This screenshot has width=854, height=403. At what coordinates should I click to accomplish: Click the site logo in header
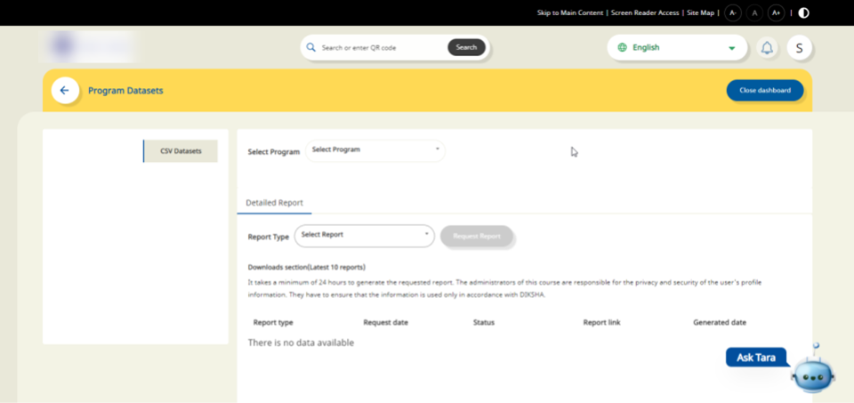91,46
